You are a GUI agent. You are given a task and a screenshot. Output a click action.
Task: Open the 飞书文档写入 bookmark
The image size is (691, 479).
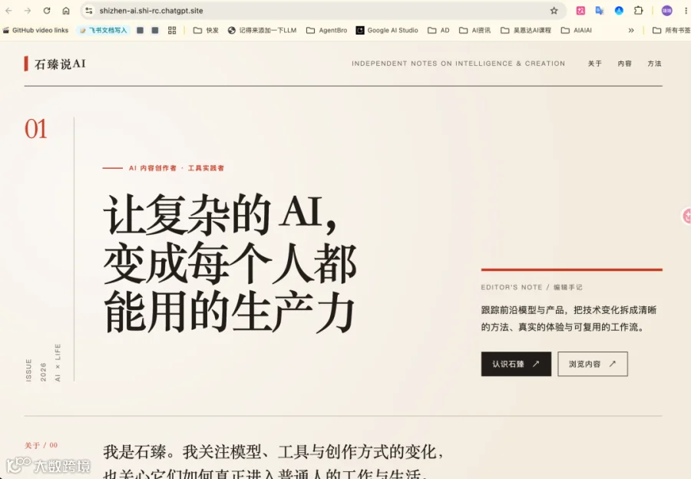pyautogui.click(x=104, y=31)
